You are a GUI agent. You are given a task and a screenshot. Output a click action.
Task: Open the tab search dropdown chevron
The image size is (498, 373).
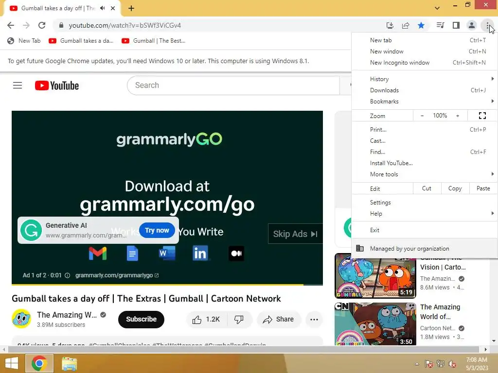[437, 8]
